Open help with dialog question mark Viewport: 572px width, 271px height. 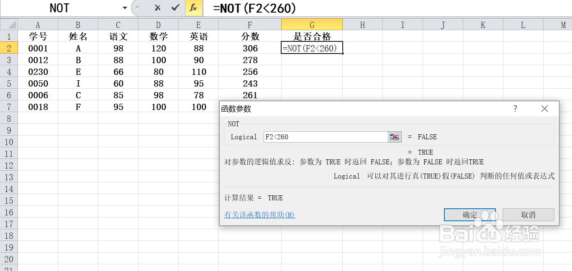pos(515,109)
